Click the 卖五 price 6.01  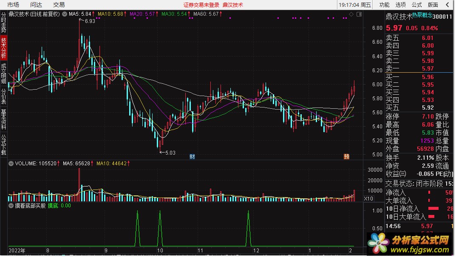coord(428,38)
